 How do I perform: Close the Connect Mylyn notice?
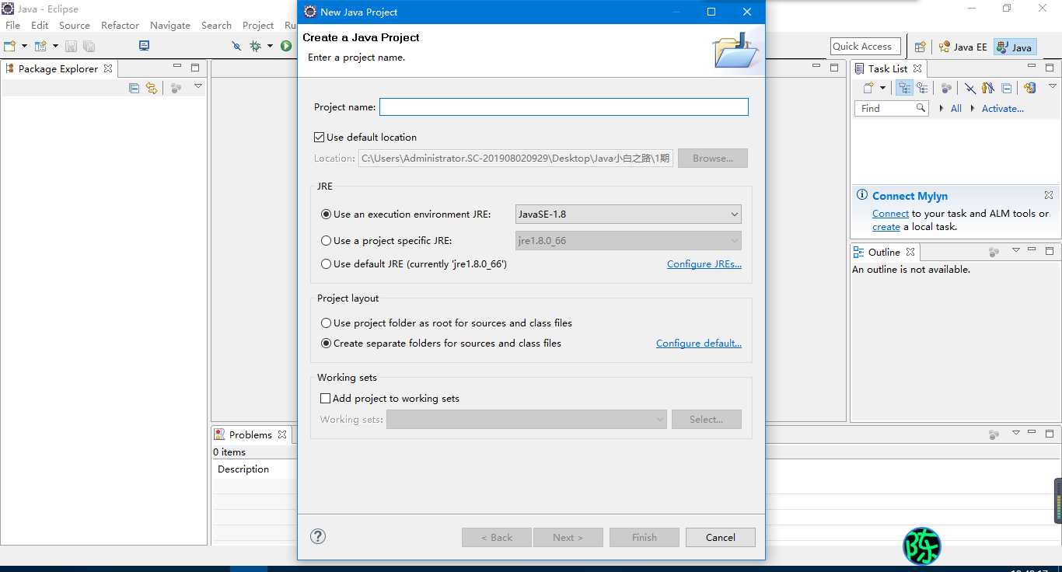[x=1049, y=195]
